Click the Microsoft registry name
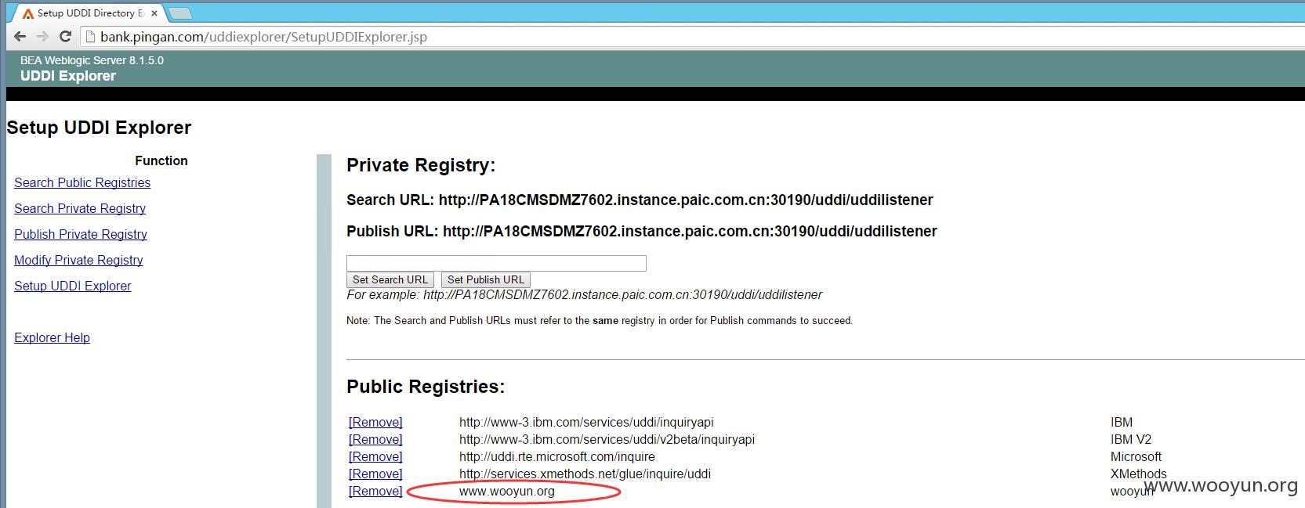This screenshot has width=1305, height=508. click(x=1136, y=456)
